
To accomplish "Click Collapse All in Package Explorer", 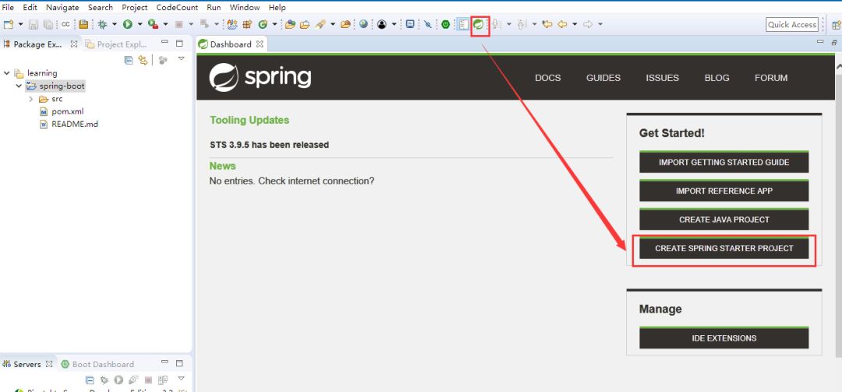I will 129,60.
